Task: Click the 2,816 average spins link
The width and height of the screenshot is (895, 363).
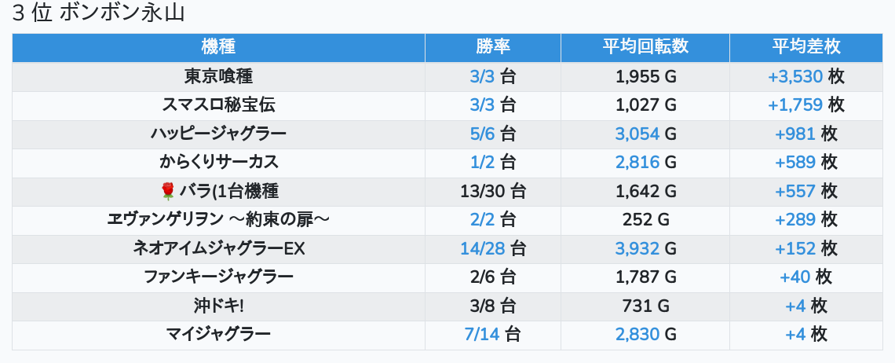Action: click(x=637, y=162)
